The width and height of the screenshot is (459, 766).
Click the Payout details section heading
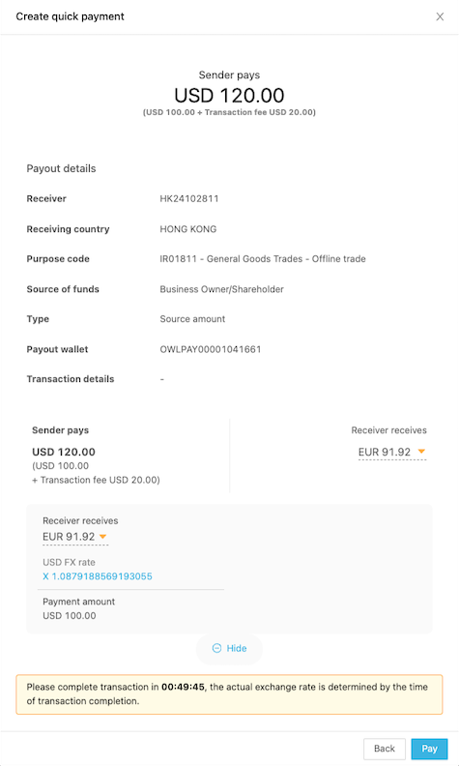tap(61, 168)
